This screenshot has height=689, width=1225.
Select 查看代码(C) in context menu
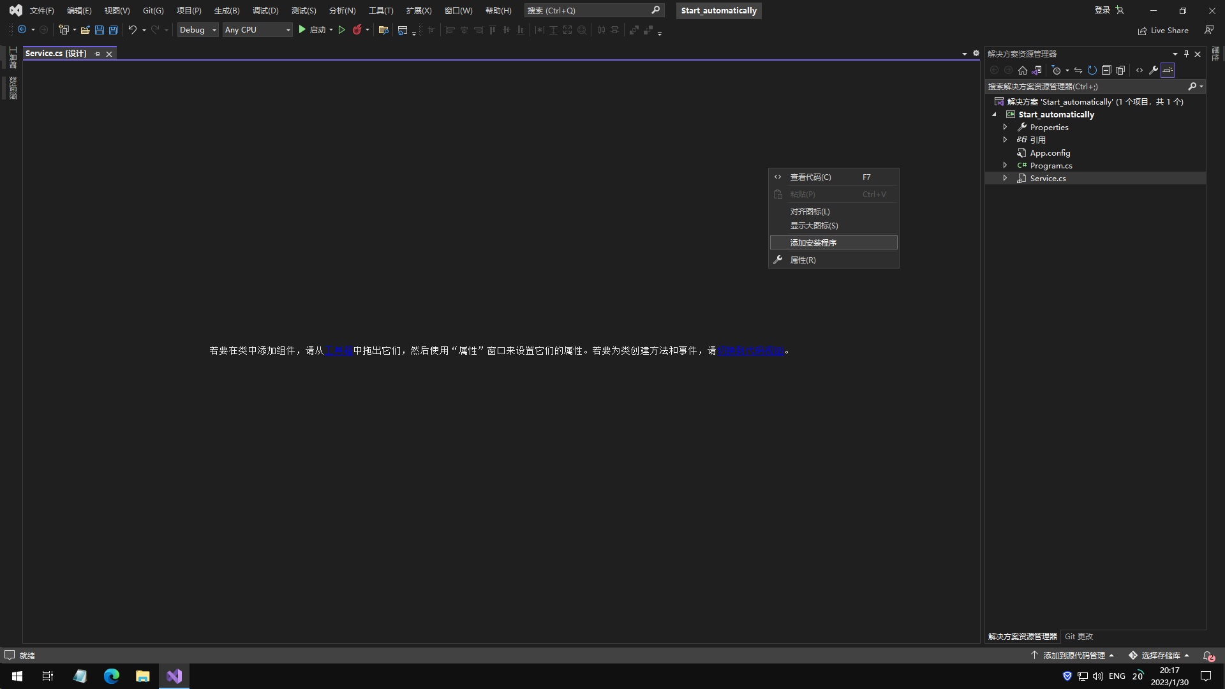tap(834, 177)
